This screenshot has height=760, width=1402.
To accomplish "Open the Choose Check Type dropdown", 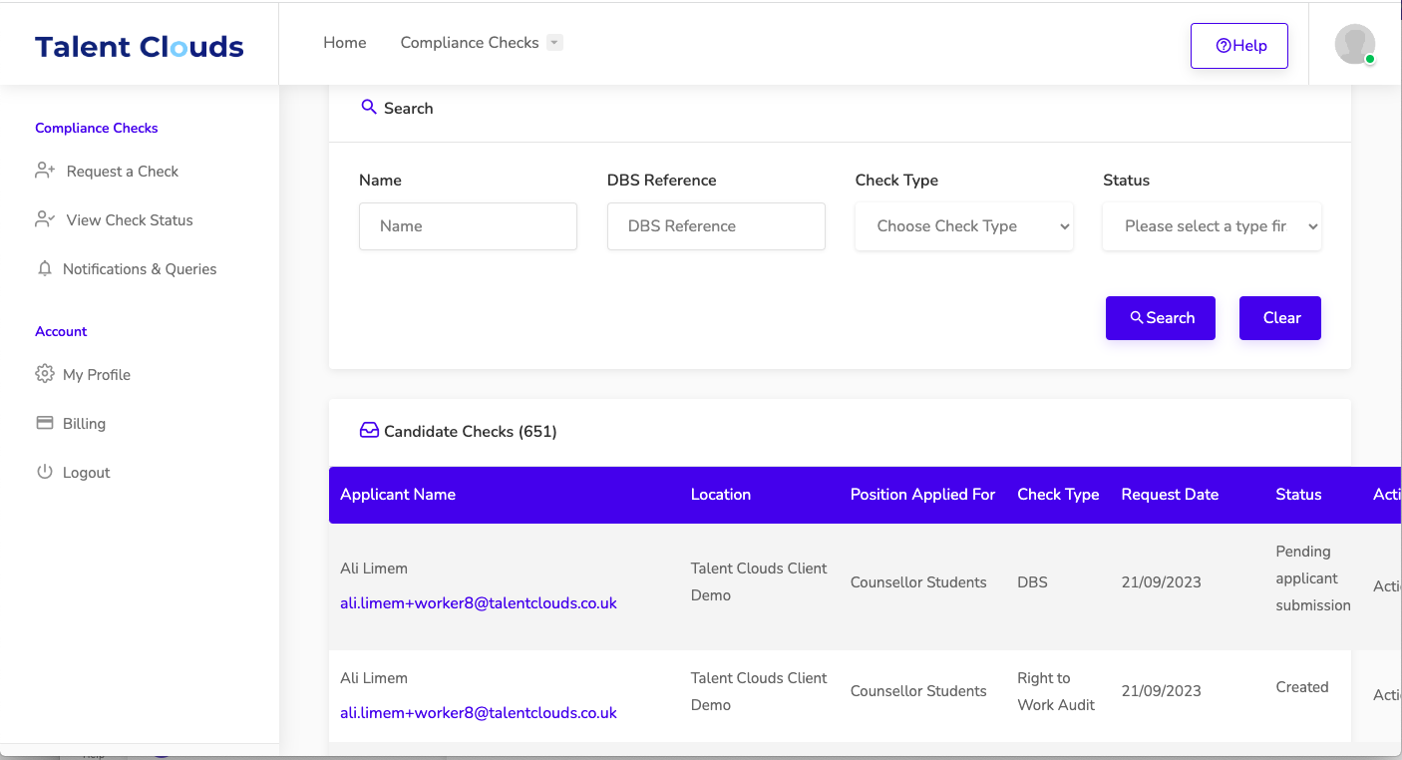I will point(964,226).
